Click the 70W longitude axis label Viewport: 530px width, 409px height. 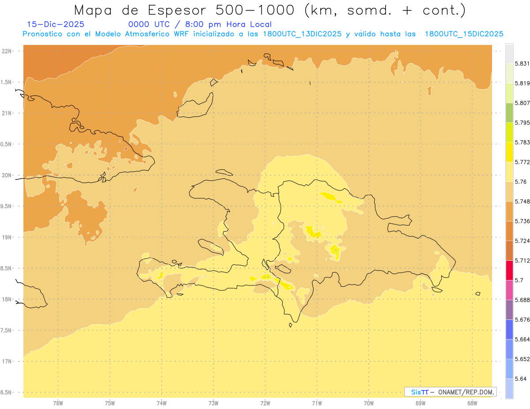click(369, 403)
